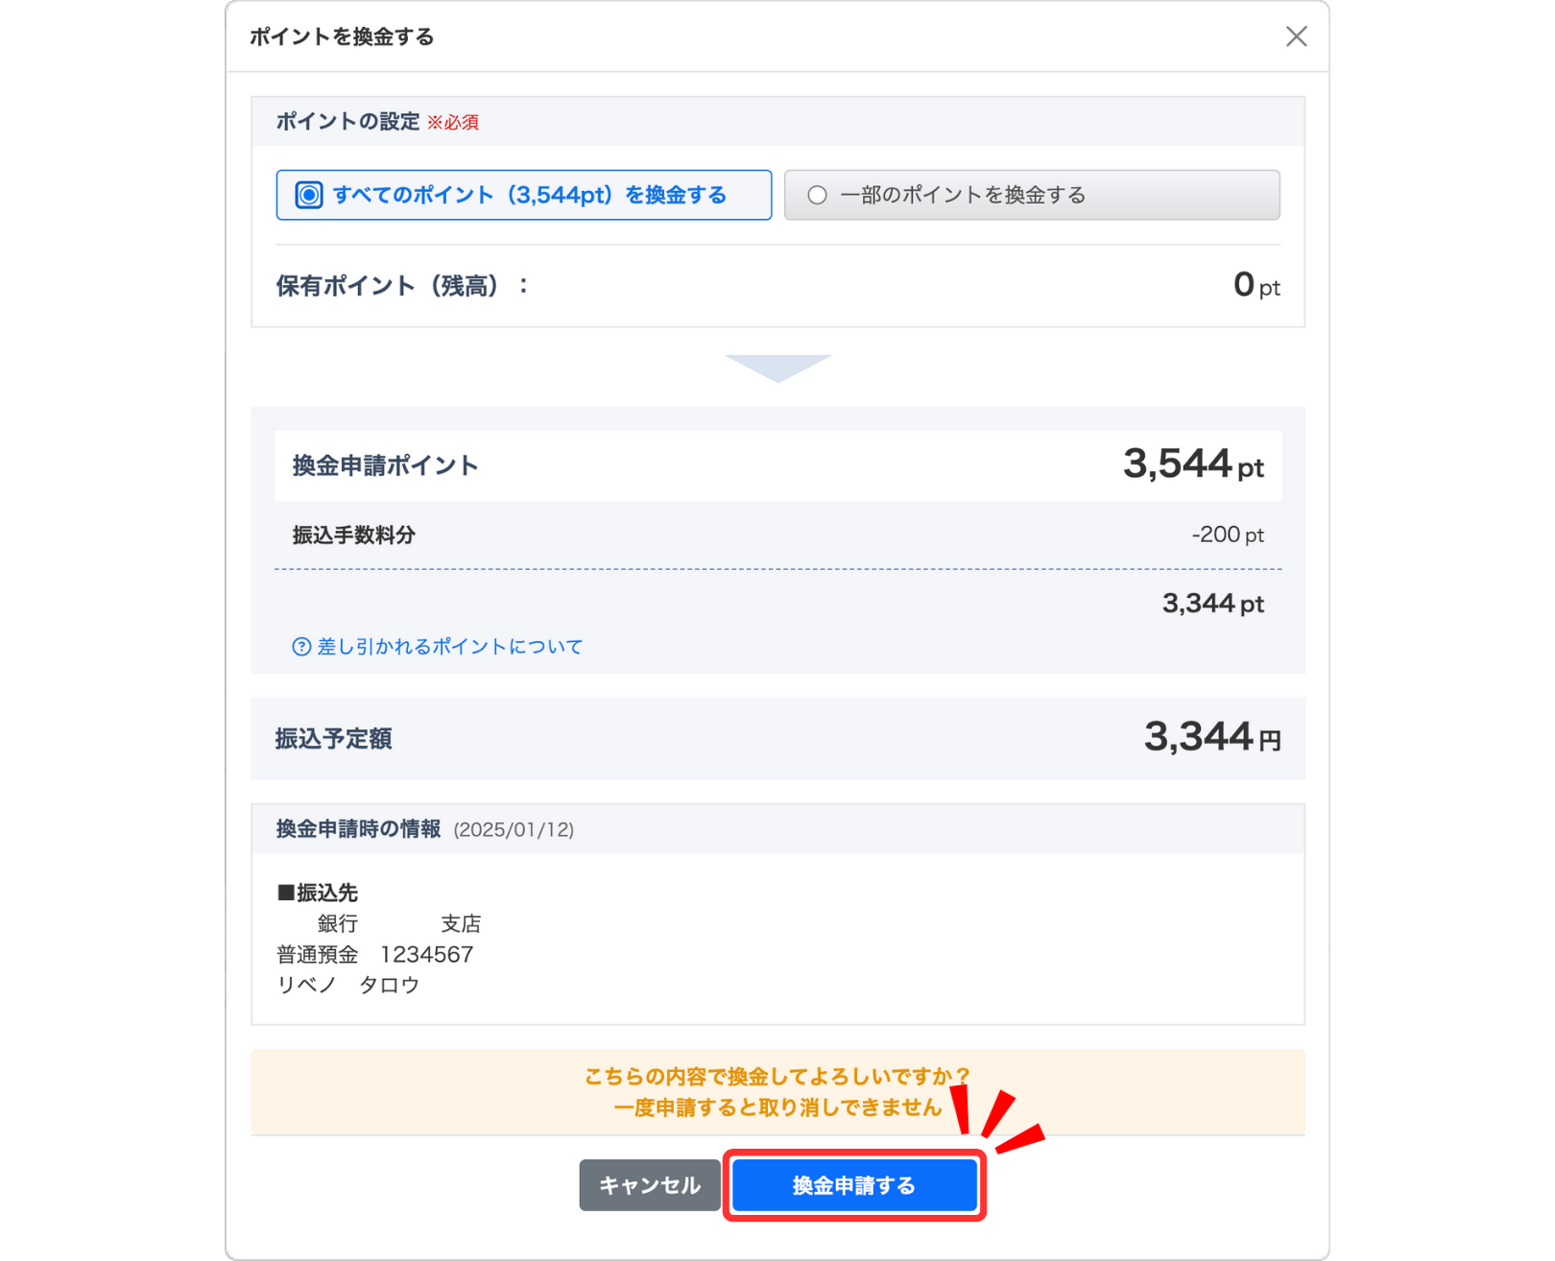Close the ポイントを換金する dialog with the X icon
Image resolution: width=1555 pixels, height=1261 pixels.
tap(1296, 36)
